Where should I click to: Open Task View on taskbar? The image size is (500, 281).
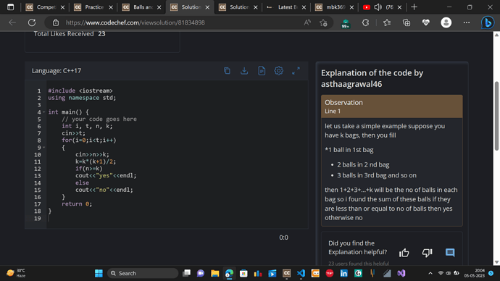[186, 273]
